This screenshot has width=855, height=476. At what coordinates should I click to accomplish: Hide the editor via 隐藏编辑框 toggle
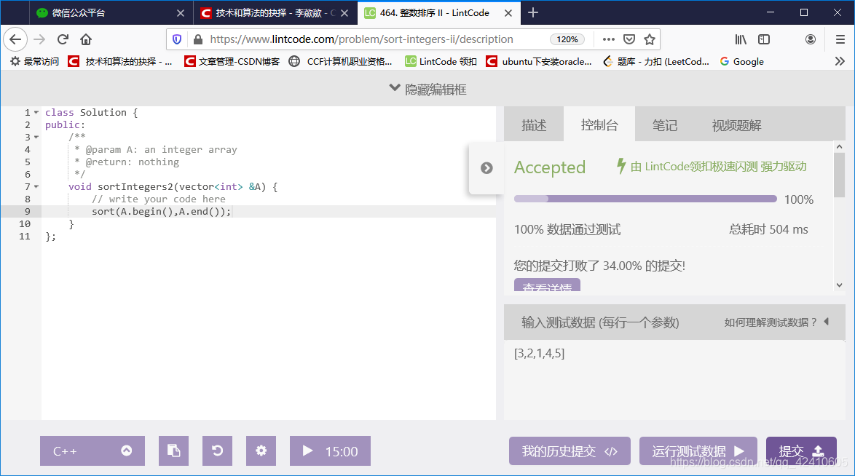(427, 88)
